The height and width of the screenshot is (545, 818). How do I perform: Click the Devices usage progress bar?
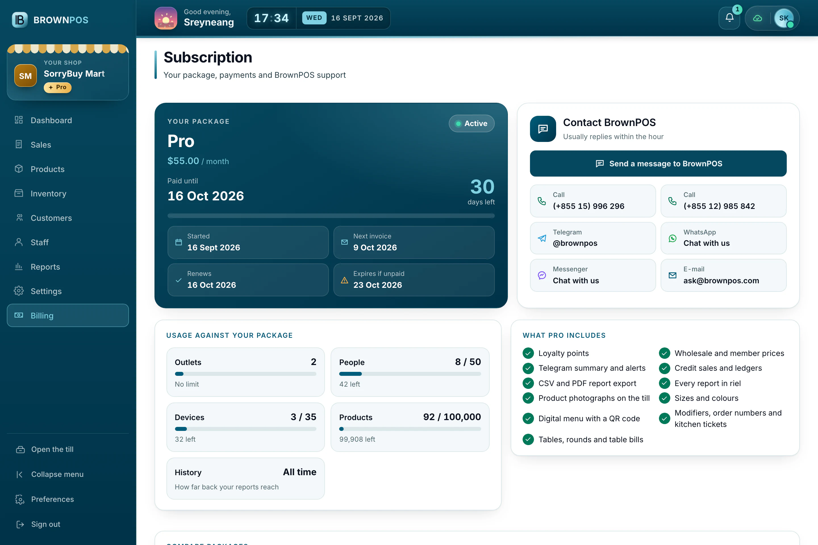tap(245, 429)
